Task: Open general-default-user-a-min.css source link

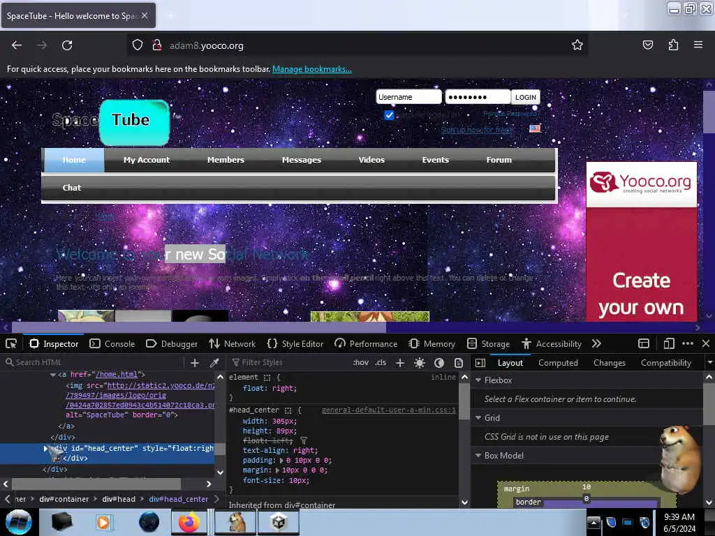Action: tap(388, 410)
